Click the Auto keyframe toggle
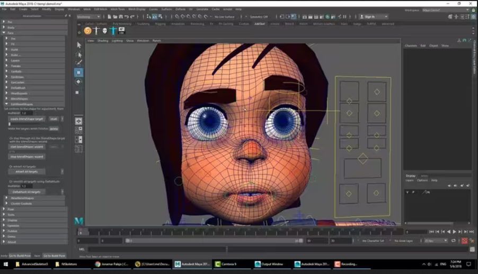Image resolution: width=478 pixels, height=274 pixels. click(x=464, y=241)
